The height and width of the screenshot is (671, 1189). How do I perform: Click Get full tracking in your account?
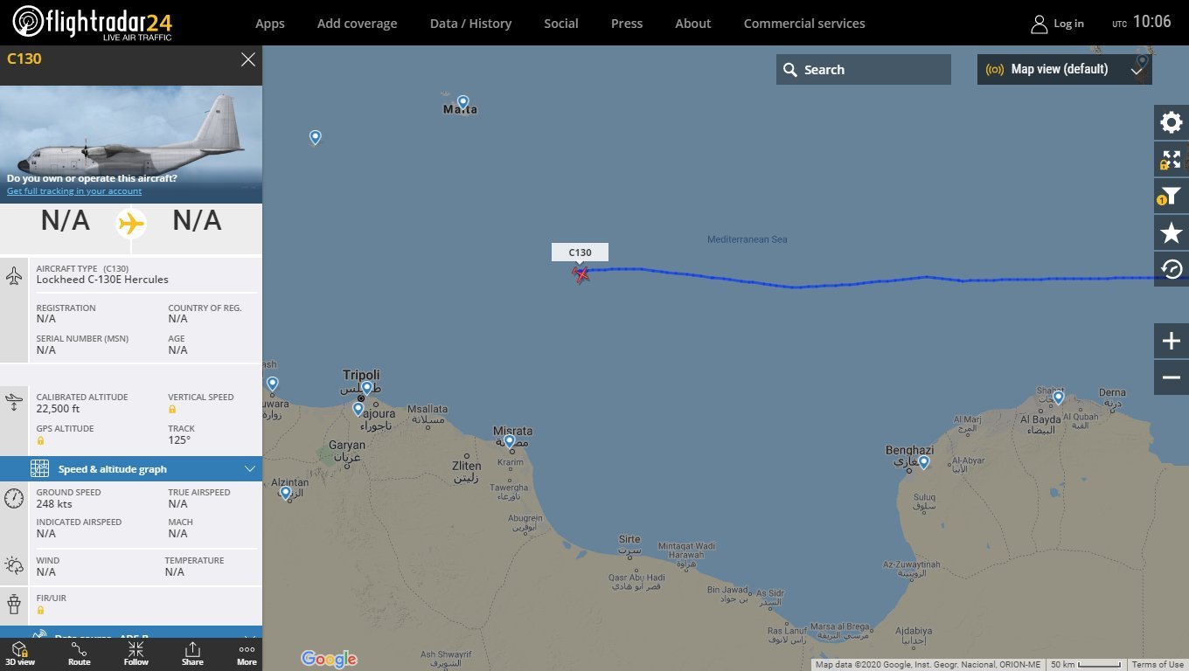coord(74,190)
